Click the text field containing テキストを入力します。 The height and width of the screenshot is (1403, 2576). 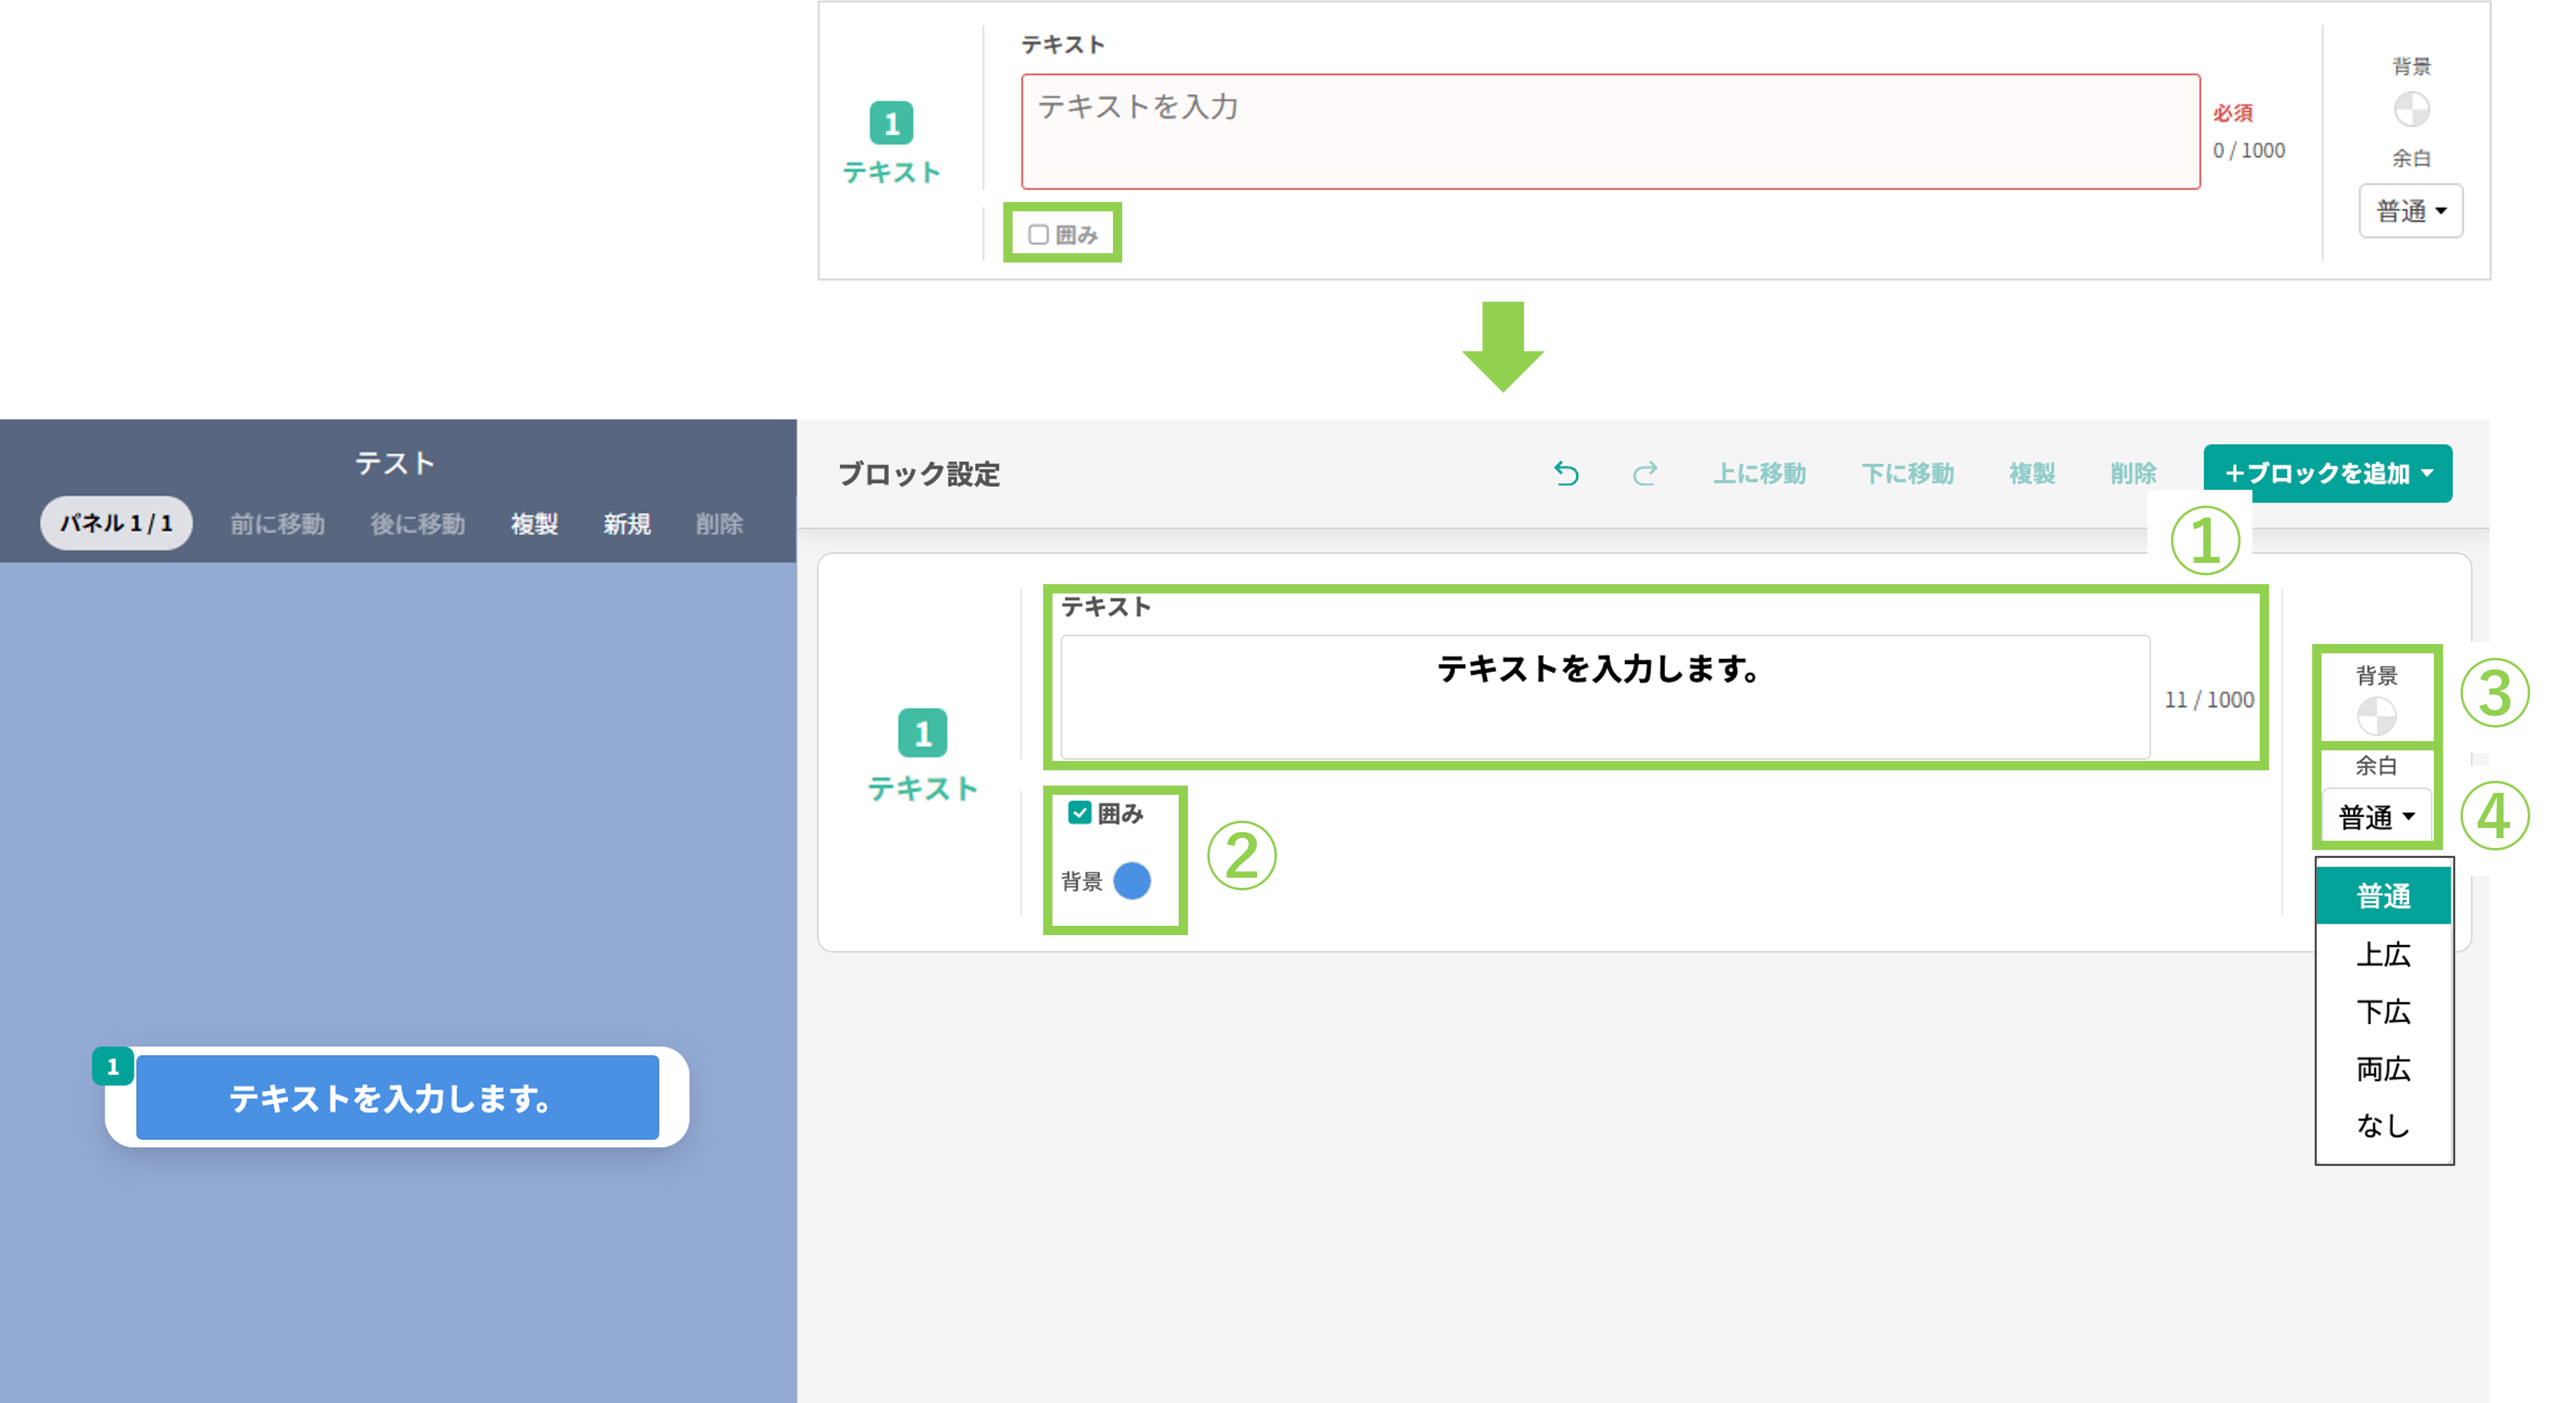1604,697
